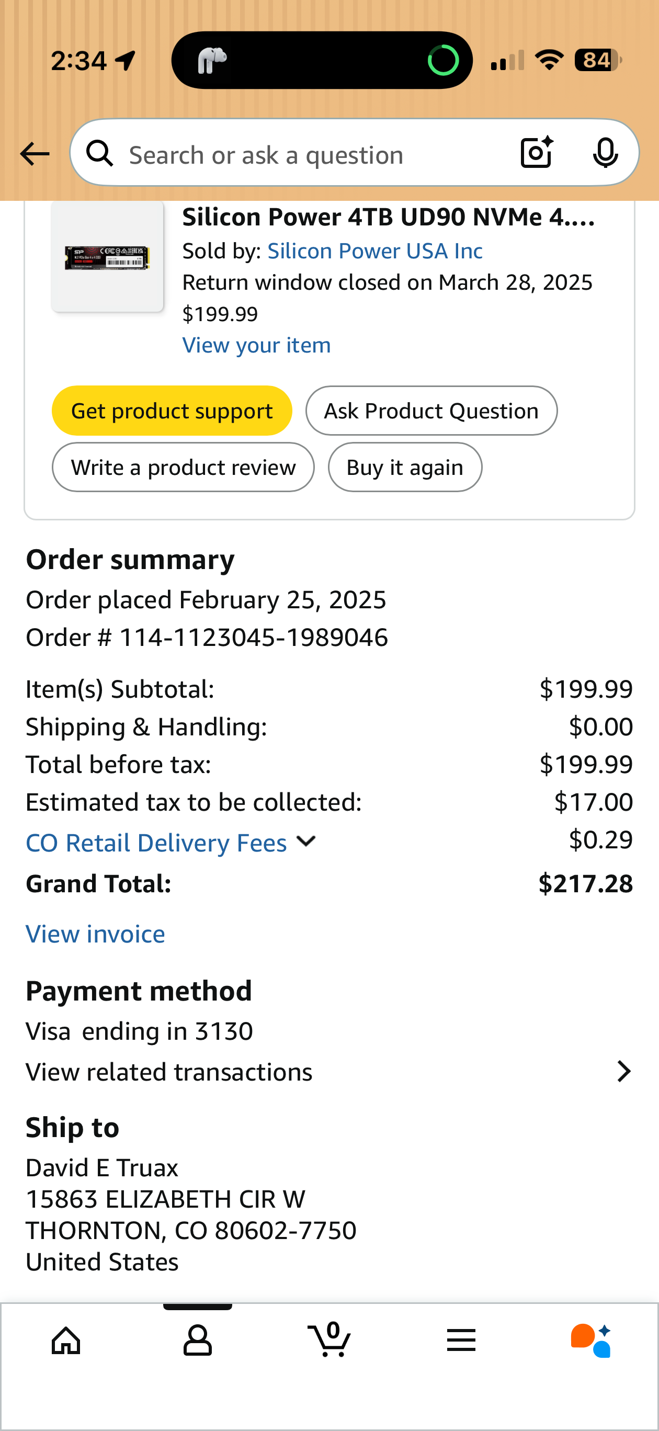Tap the SSD product thumbnail image
The image size is (659, 1431).
107,258
